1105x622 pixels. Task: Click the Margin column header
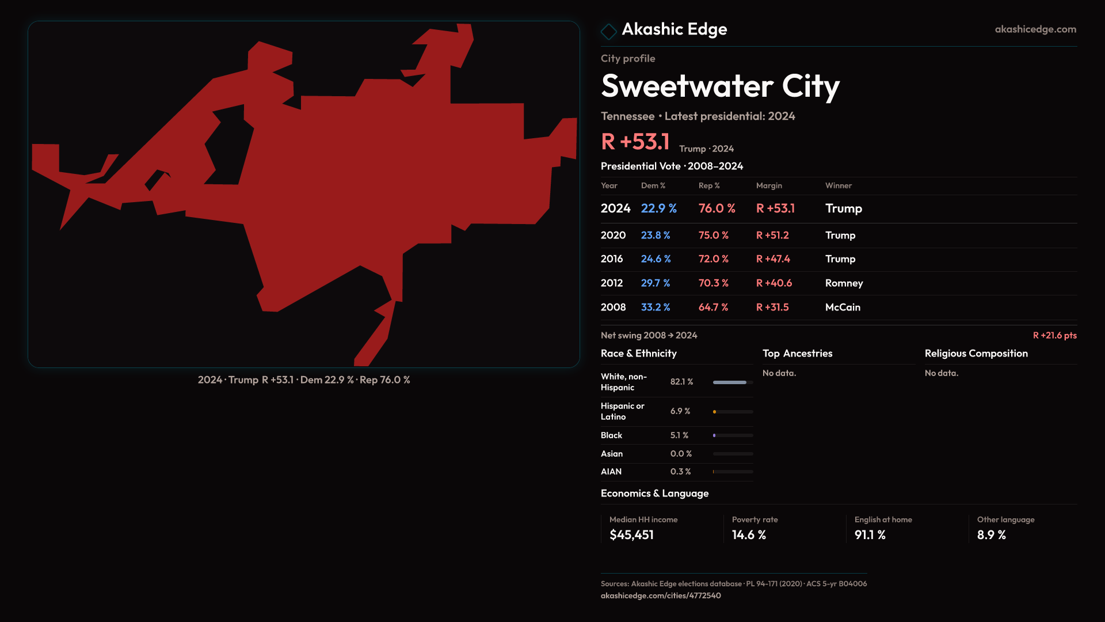769,185
